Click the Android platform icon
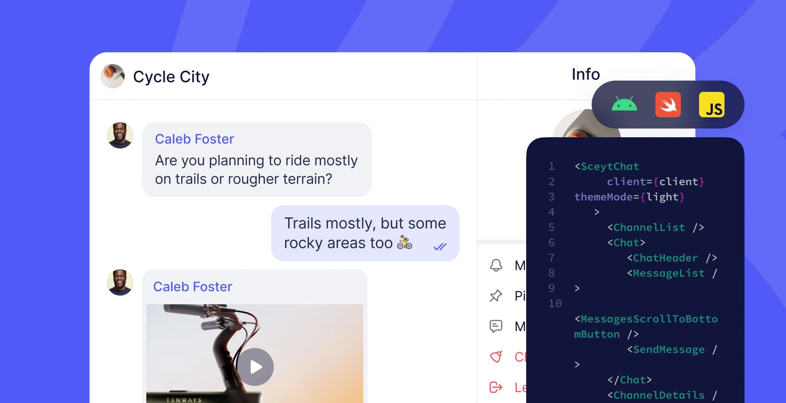This screenshot has height=403, width=786. [623, 105]
